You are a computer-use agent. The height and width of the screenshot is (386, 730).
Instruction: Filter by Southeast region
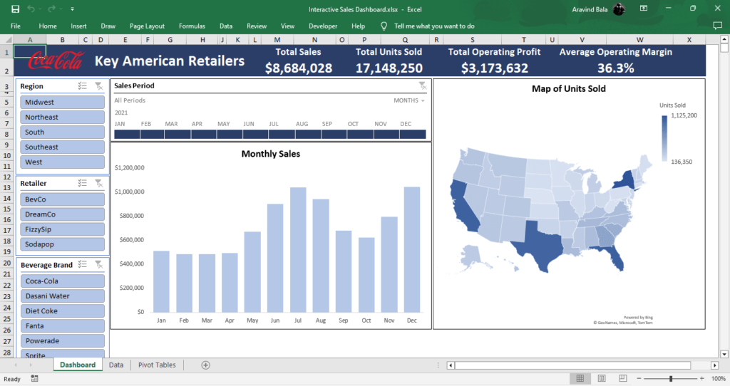tap(63, 147)
